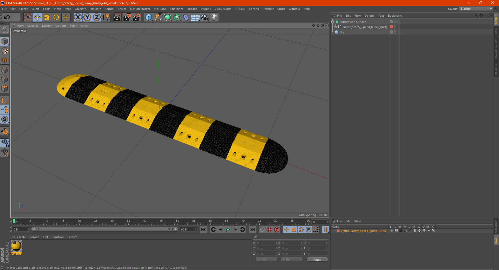This screenshot has width=499, height=270.
Task: Open material manager Texture menu
Action: 72,237
